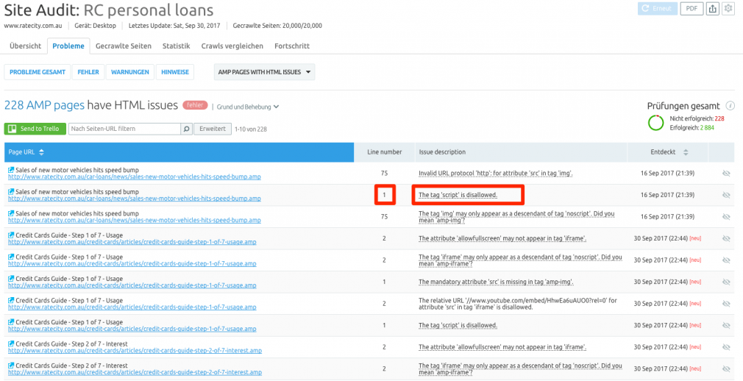Hide the 'relative URL youtube.com' issue row
Image resolution: width=743 pixels, height=381 pixels.
tap(725, 304)
